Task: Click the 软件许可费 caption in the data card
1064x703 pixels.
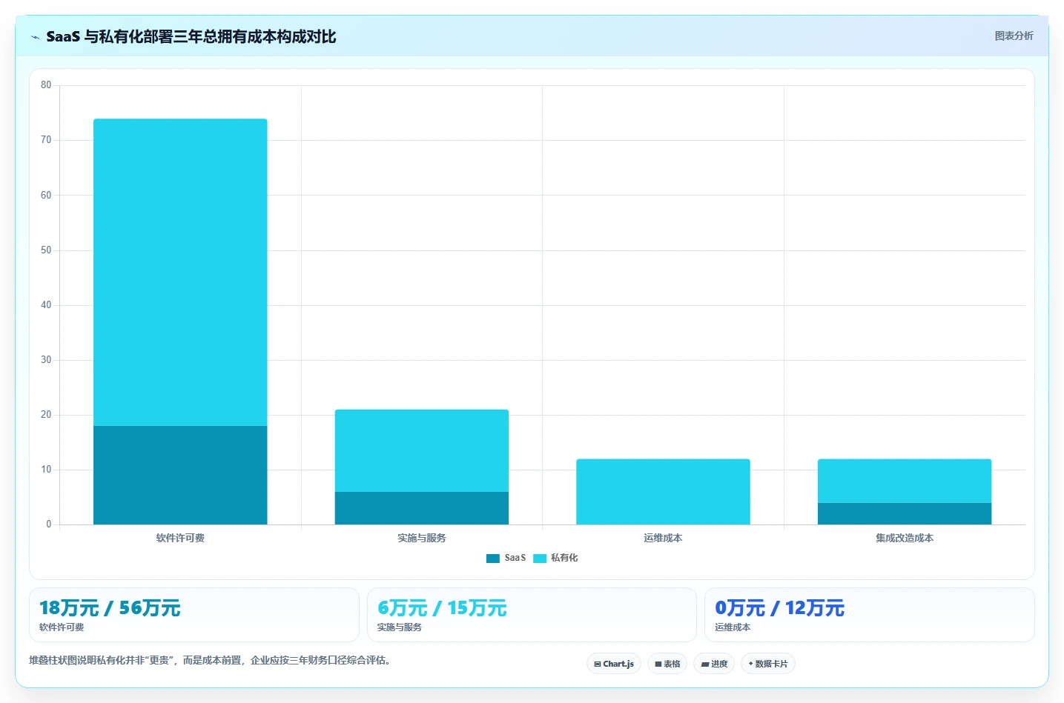Action: 62,627
